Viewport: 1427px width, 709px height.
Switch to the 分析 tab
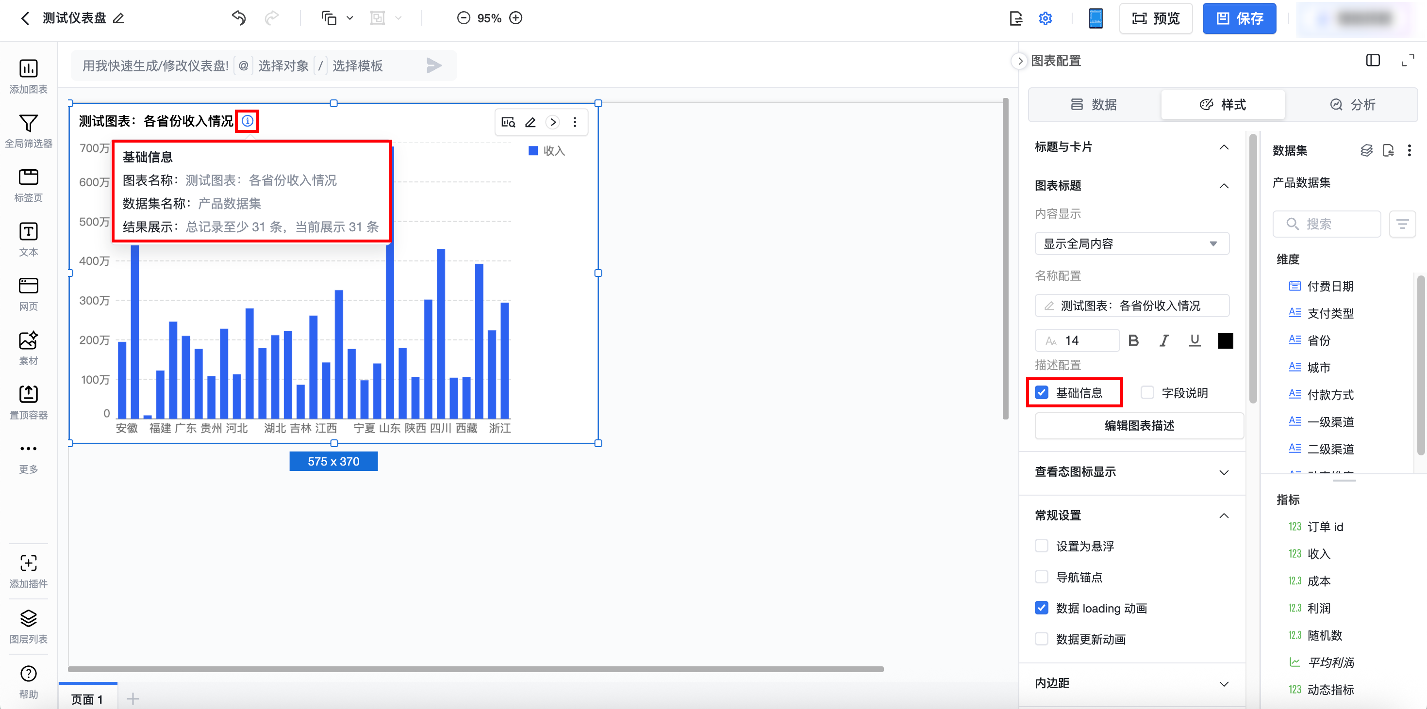coord(1352,105)
